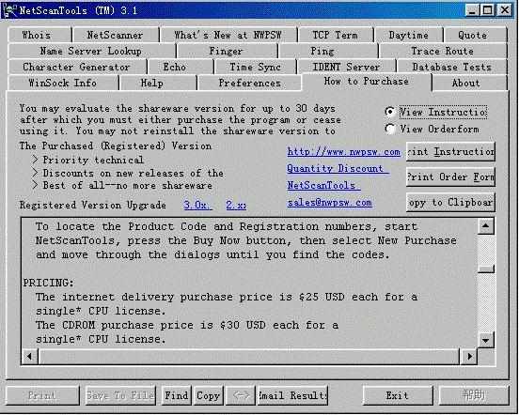Go to the Preferences tab
The image size is (519, 415).
coord(249,83)
